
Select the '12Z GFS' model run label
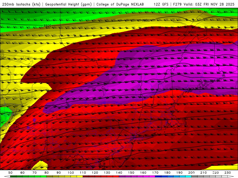point(161,4)
